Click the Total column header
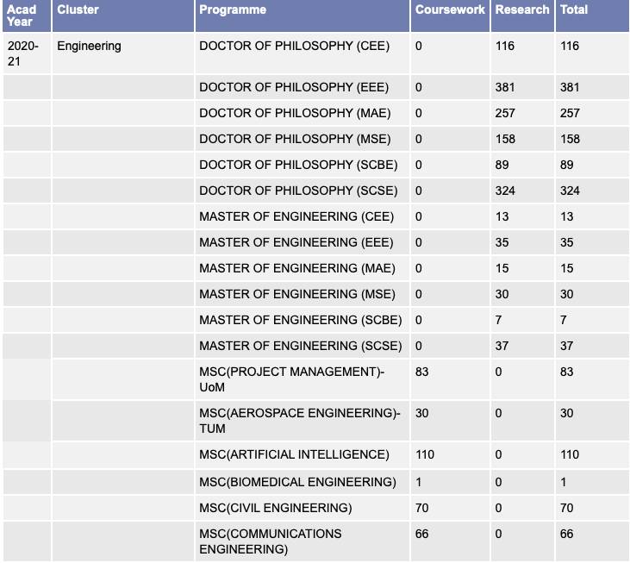The height and width of the screenshot is (563, 630). 574,10
